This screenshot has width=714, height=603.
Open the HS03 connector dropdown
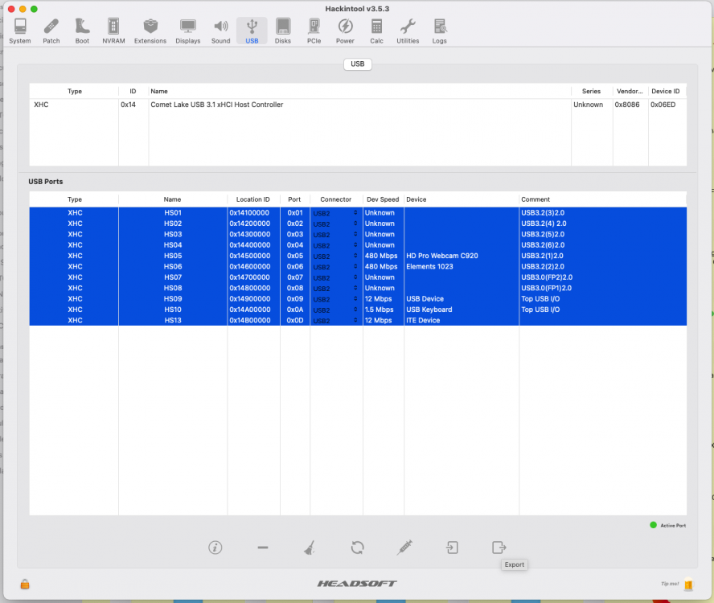(x=335, y=235)
